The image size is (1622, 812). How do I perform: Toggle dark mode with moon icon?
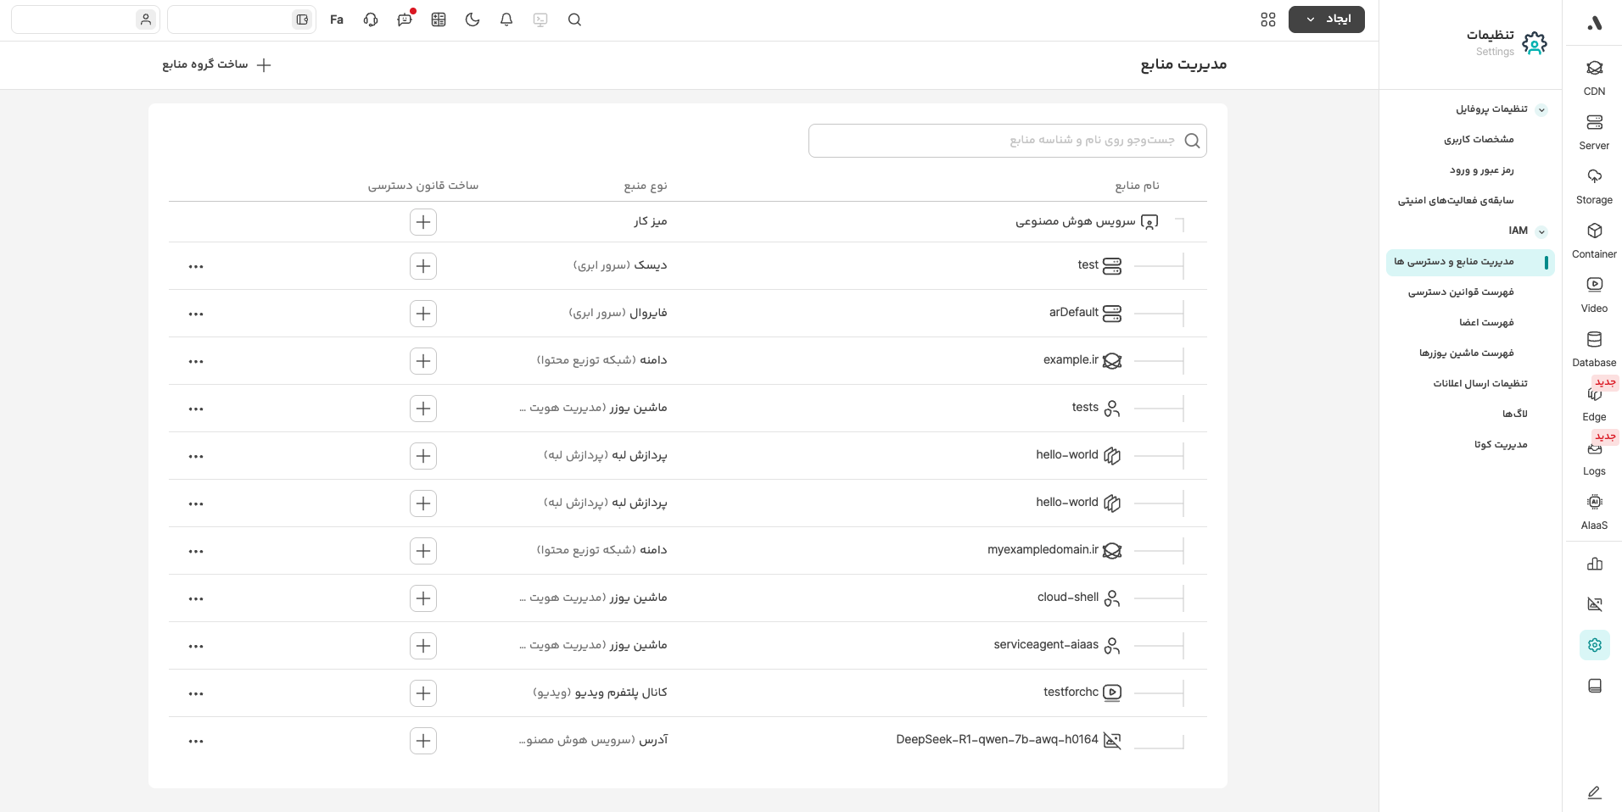(473, 19)
